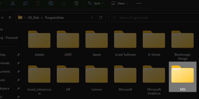Click the Copy icon in toolbar
Image resolution: width=199 pixels, height=99 pixels.
[25, 3]
